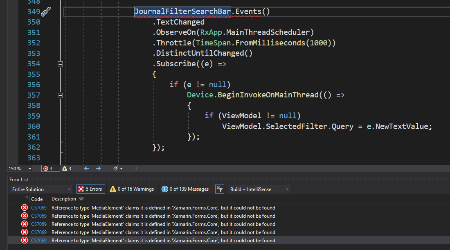Screen dimensions: 450x250
Task: Click the errors indicator showing 3 in document health
Action: (50, 168)
